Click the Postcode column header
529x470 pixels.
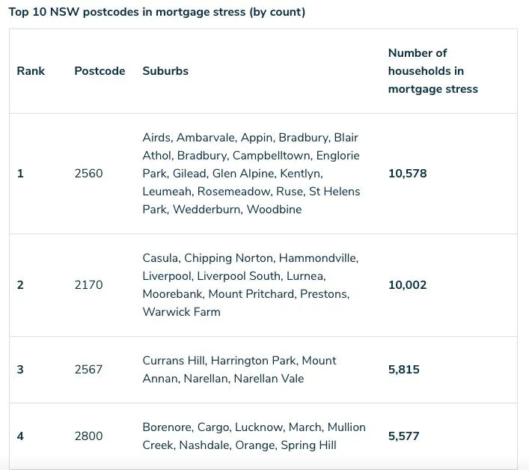(x=100, y=71)
